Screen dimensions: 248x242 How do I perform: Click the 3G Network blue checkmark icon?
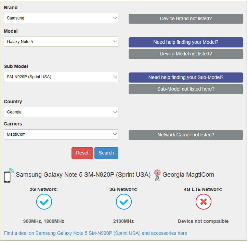click(123, 202)
